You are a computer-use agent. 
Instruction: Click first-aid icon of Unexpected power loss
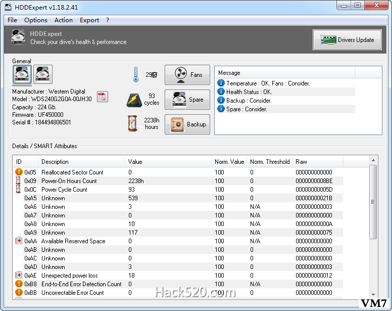click(19, 275)
